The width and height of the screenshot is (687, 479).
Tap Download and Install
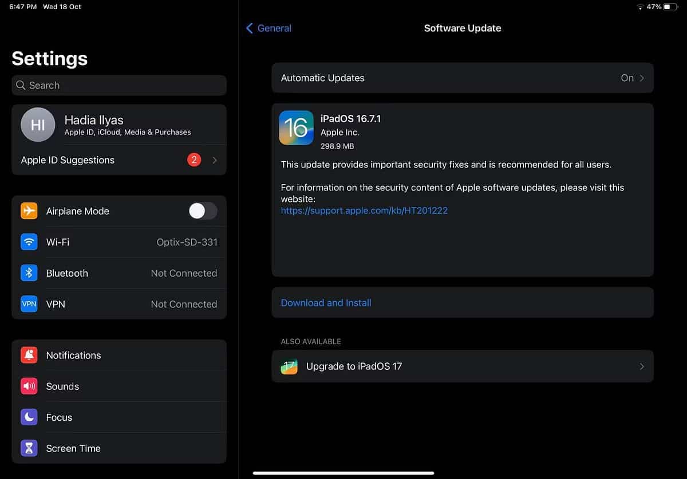(x=326, y=302)
